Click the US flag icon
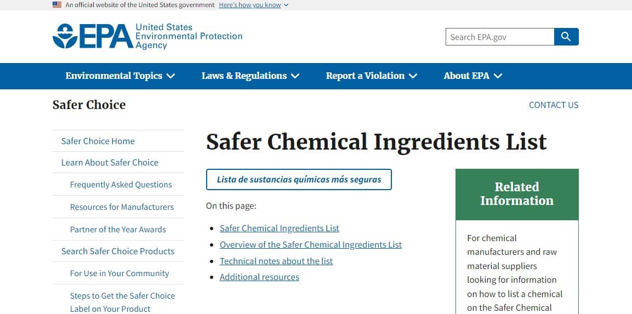The image size is (632, 314). click(x=57, y=5)
